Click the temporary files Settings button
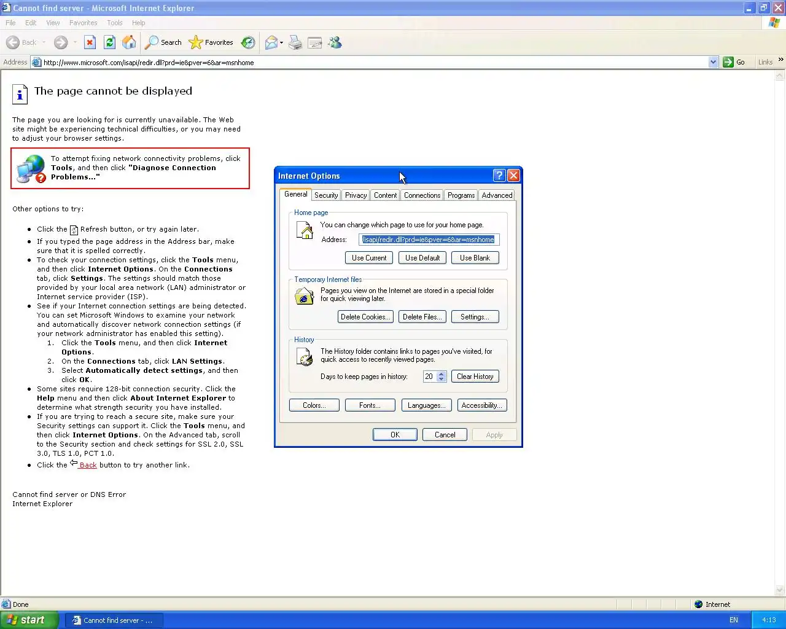The height and width of the screenshot is (629, 786). click(x=475, y=317)
